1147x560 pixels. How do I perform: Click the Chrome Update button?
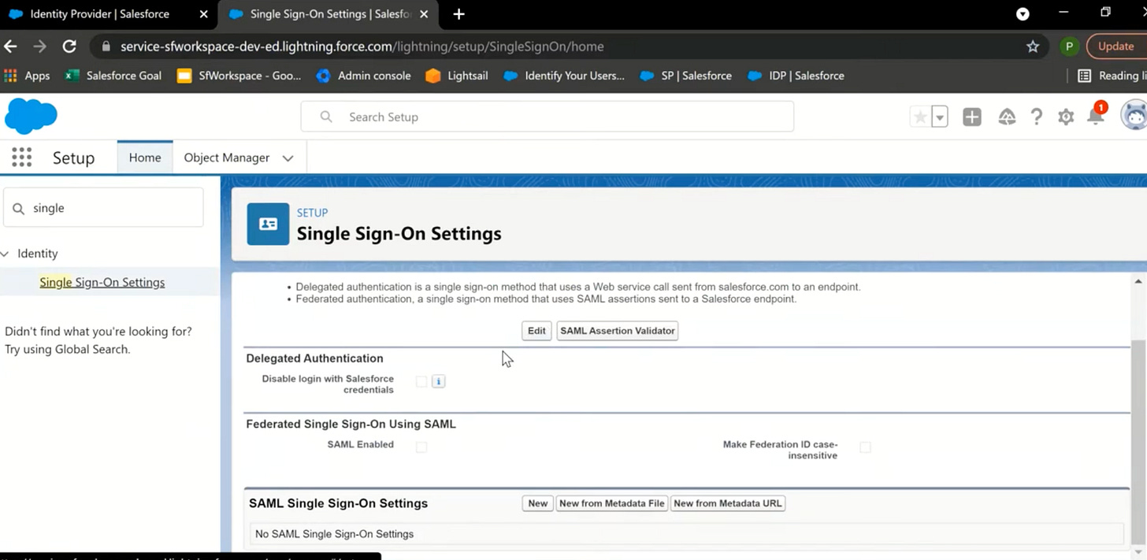(1117, 46)
